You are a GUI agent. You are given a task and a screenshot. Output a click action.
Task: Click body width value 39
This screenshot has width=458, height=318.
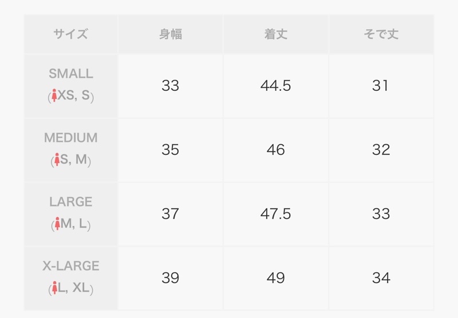point(170,278)
